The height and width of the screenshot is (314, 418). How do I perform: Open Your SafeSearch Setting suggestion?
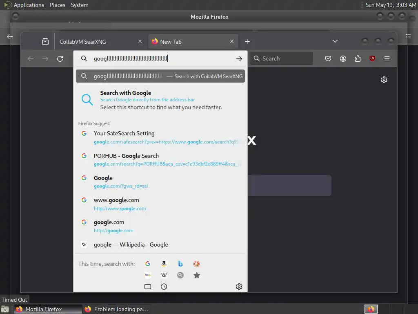pos(160,137)
